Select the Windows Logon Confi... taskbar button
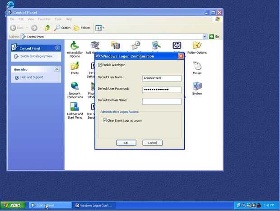Screen dimensions: 280x211 tap(94, 205)
